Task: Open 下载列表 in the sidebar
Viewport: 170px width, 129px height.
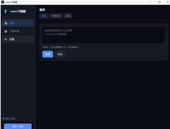Action: [18, 31]
